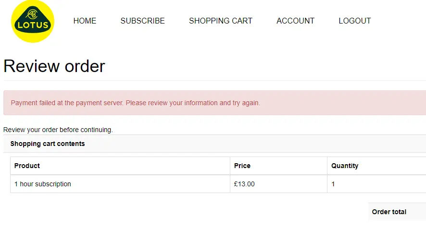Click the LOTUS wordmark in the logo
Screen dimensions: 426x230
click(x=33, y=25)
